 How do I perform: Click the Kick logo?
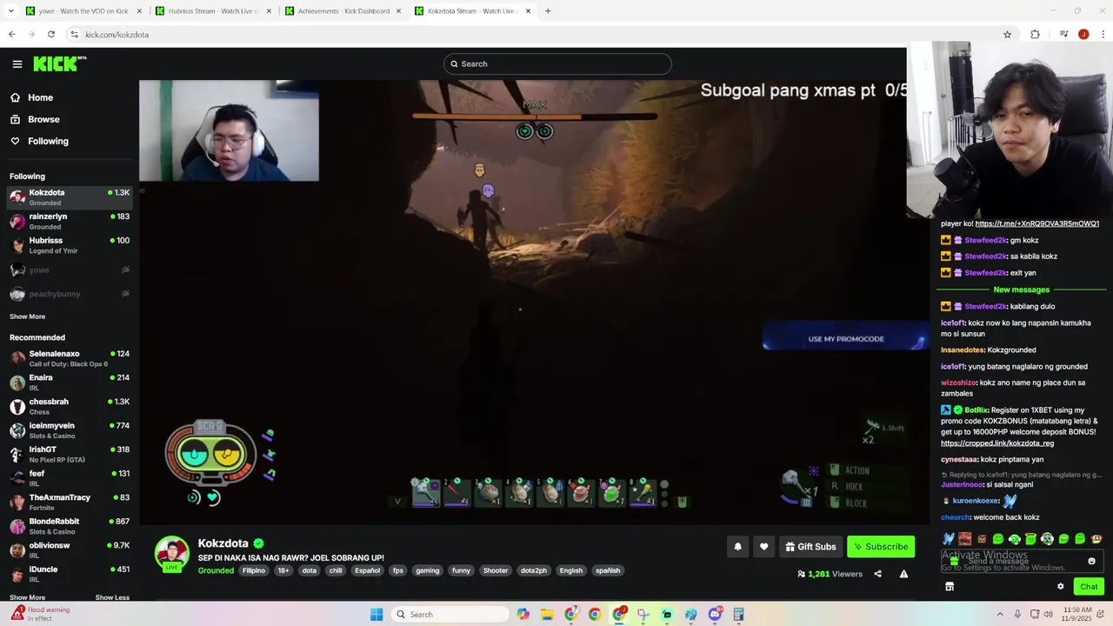[x=59, y=63]
